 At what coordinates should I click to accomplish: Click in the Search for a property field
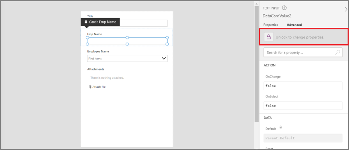303,53
